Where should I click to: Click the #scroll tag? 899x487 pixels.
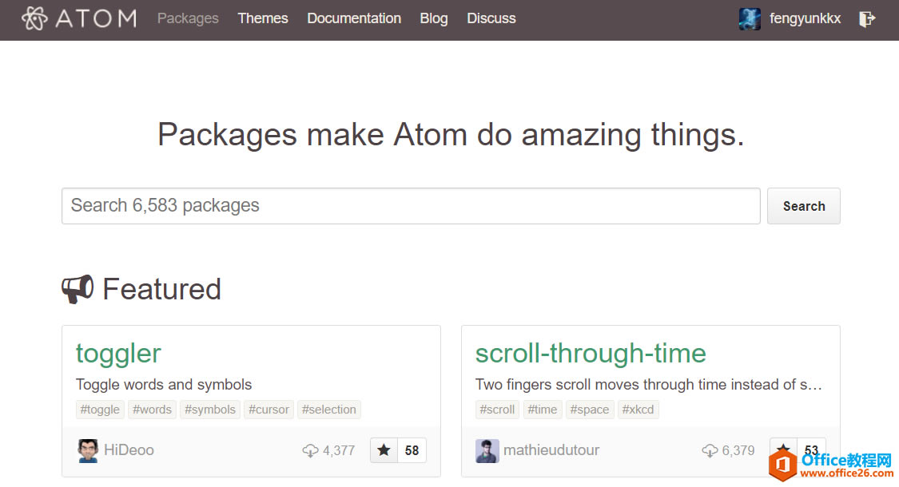pyautogui.click(x=496, y=409)
